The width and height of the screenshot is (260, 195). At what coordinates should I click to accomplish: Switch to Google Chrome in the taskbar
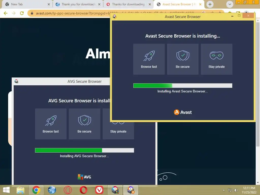click(36, 190)
